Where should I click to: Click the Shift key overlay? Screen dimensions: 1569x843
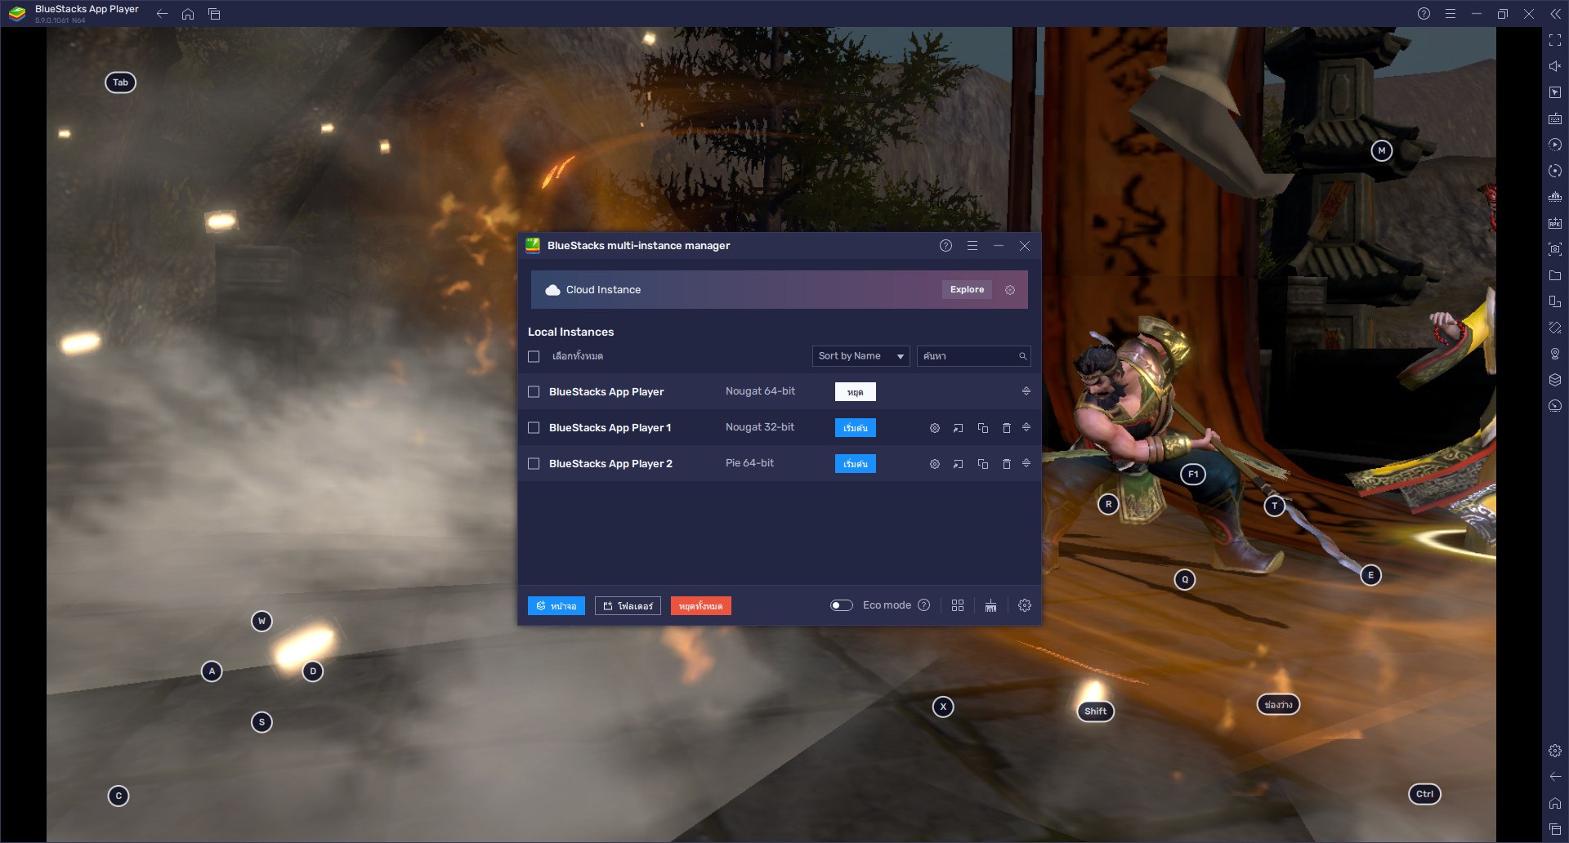[x=1095, y=711]
